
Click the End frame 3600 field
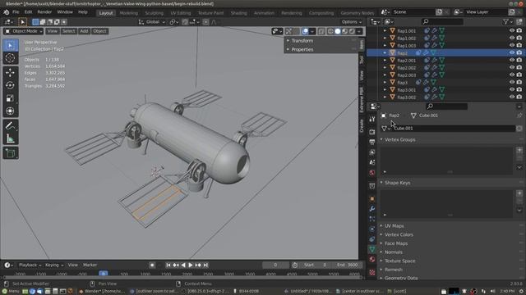347,265
